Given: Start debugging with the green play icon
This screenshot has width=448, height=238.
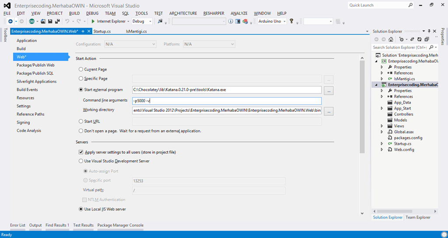Looking at the screenshot, I should point(93,21).
